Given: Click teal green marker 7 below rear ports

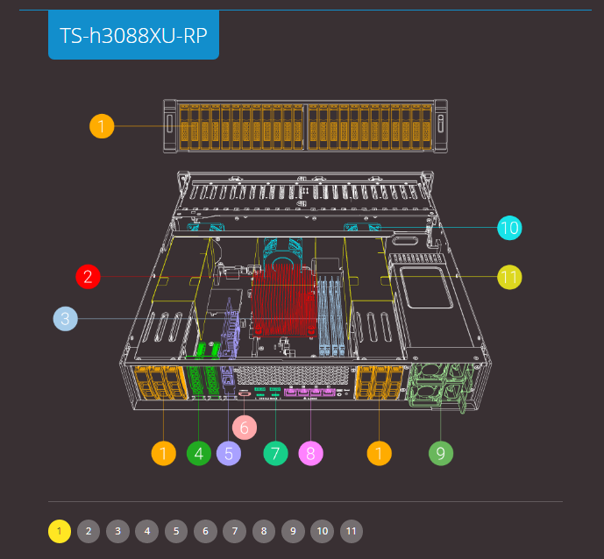Looking at the screenshot, I should [275, 454].
